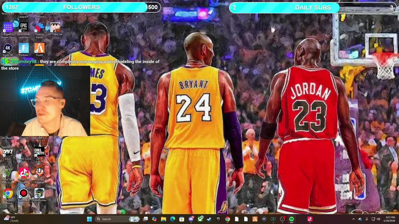Select the Grand Theft Auto V desktop icon
399x224 pixels.
tap(8, 176)
